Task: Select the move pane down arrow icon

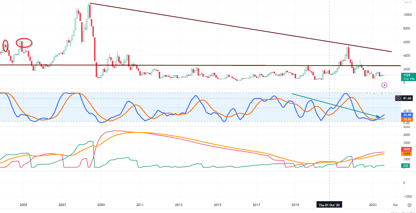Action: 374,93
